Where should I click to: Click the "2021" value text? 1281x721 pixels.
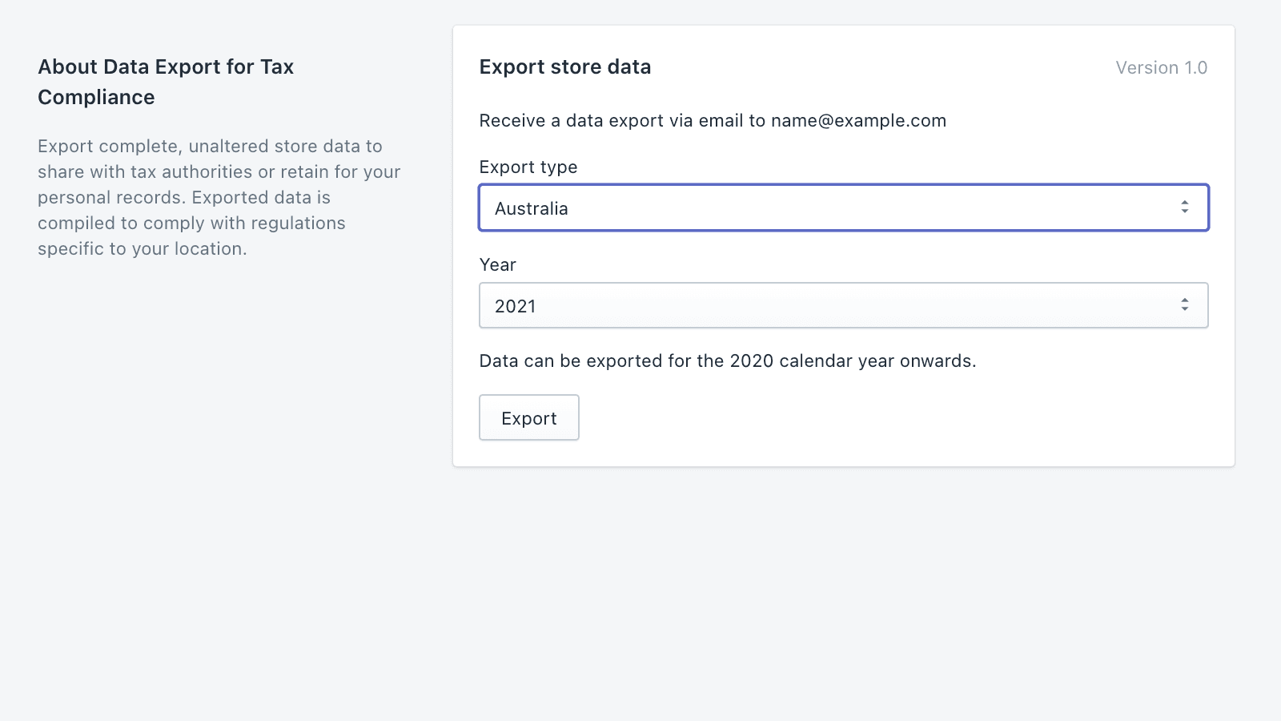[x=516, y=307]
